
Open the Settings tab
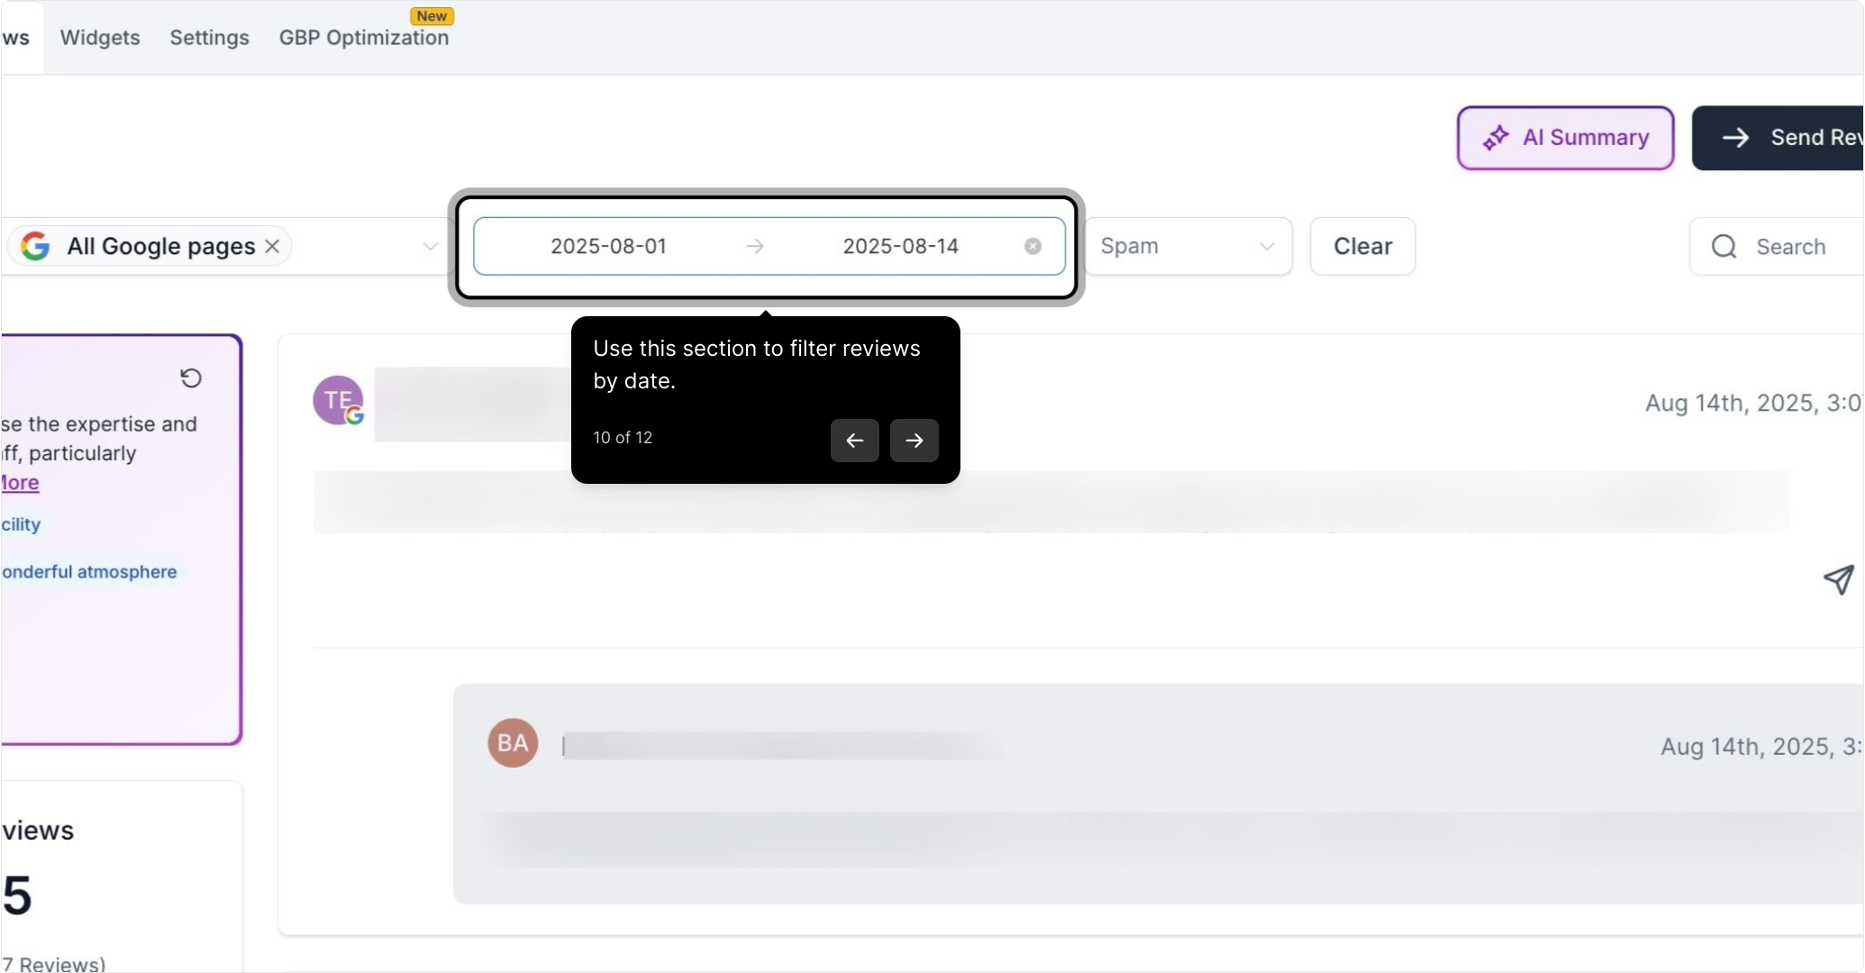tap(209, 37)
